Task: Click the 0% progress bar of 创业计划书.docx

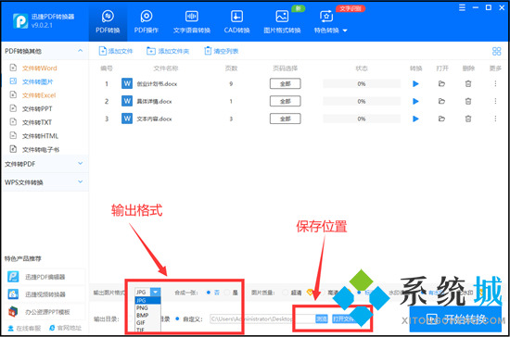Action: pyautogui.click(x=362, y=83)
